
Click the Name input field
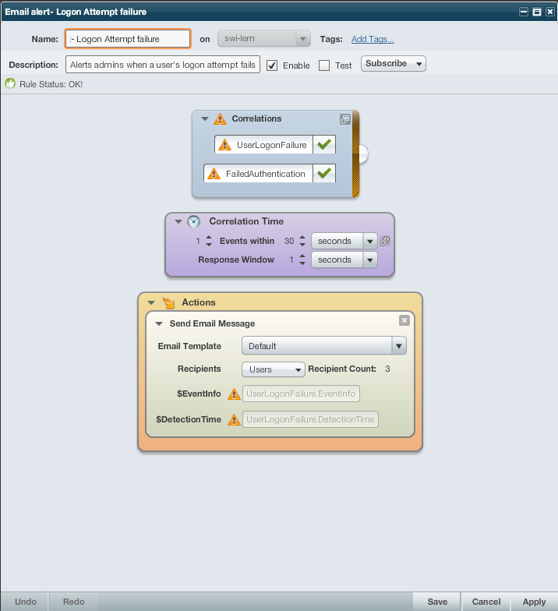128,39
